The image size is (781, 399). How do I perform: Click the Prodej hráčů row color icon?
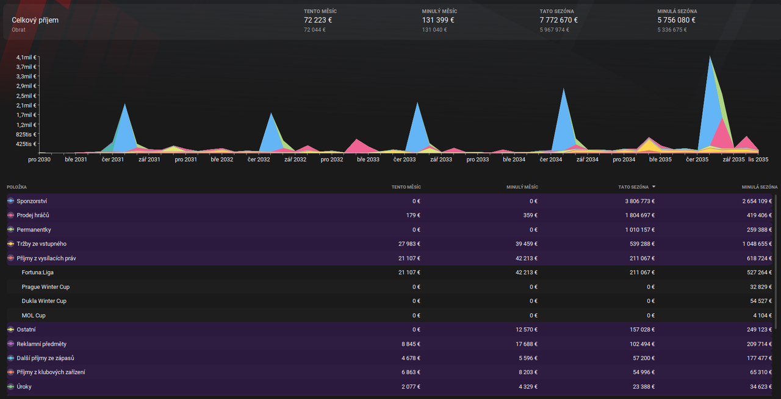(x=10, y=215)
